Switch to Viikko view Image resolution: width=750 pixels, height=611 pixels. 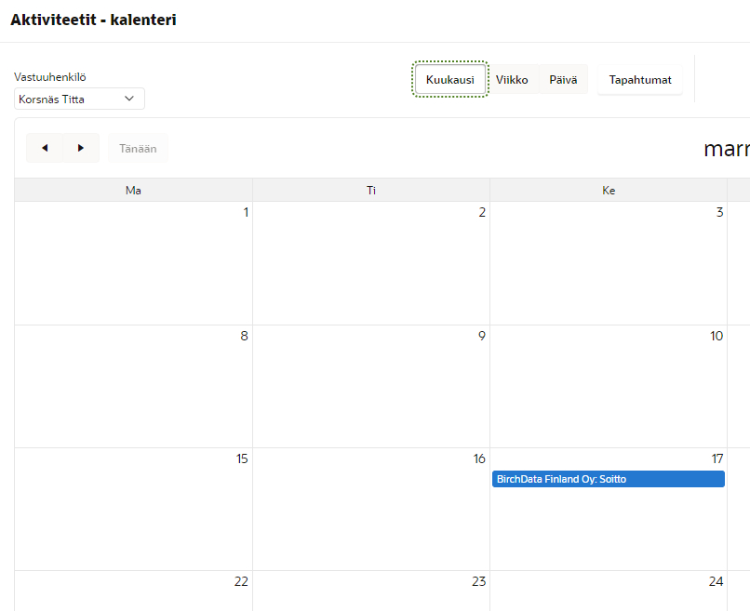(512, 80)
